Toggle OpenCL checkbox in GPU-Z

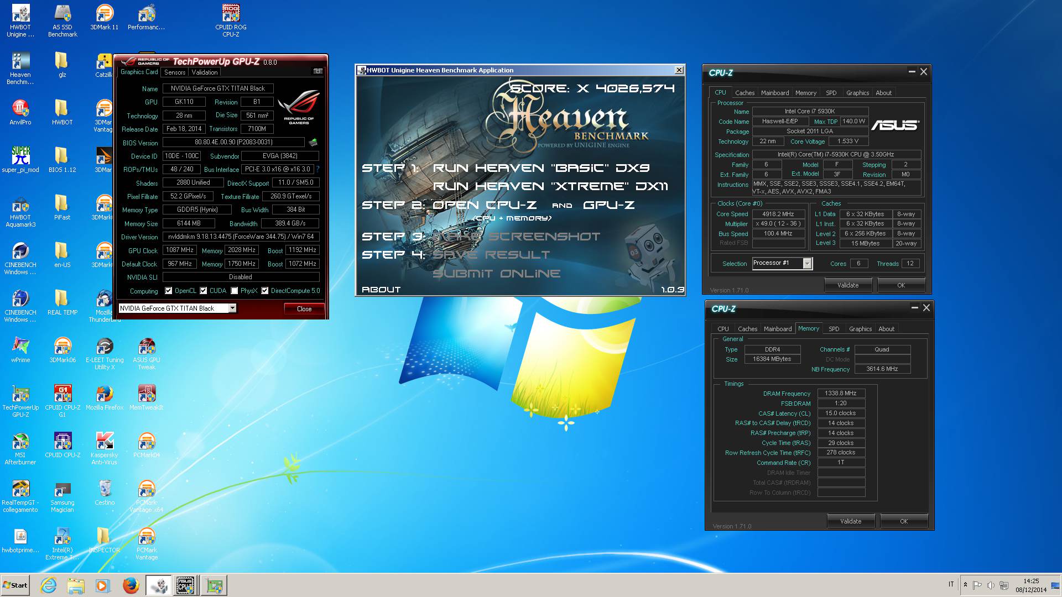pos(169,291)
